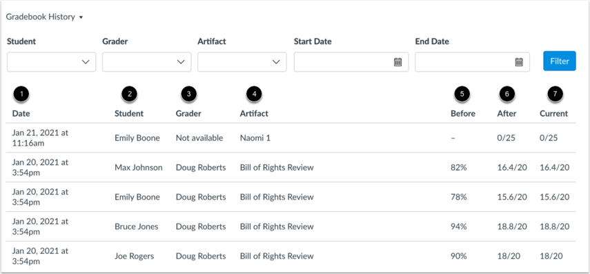Click numbered marker 2 above Student column
The width and height of the screenshot is (590, 274).
point(129,95)
